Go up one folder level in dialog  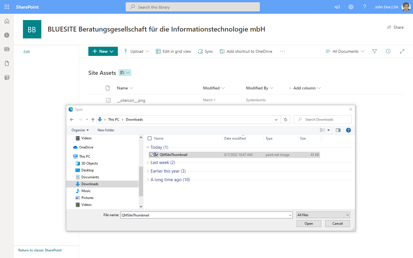tap(93, 120)
